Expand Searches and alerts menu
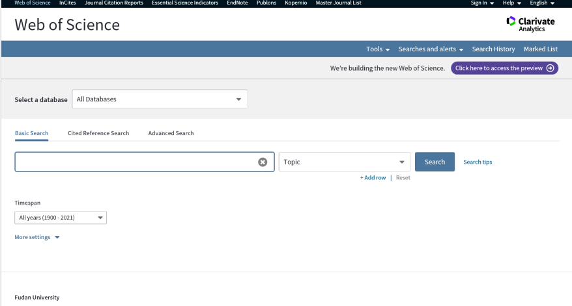The height and width of the screenshot is (306, 572). point(431,49)
